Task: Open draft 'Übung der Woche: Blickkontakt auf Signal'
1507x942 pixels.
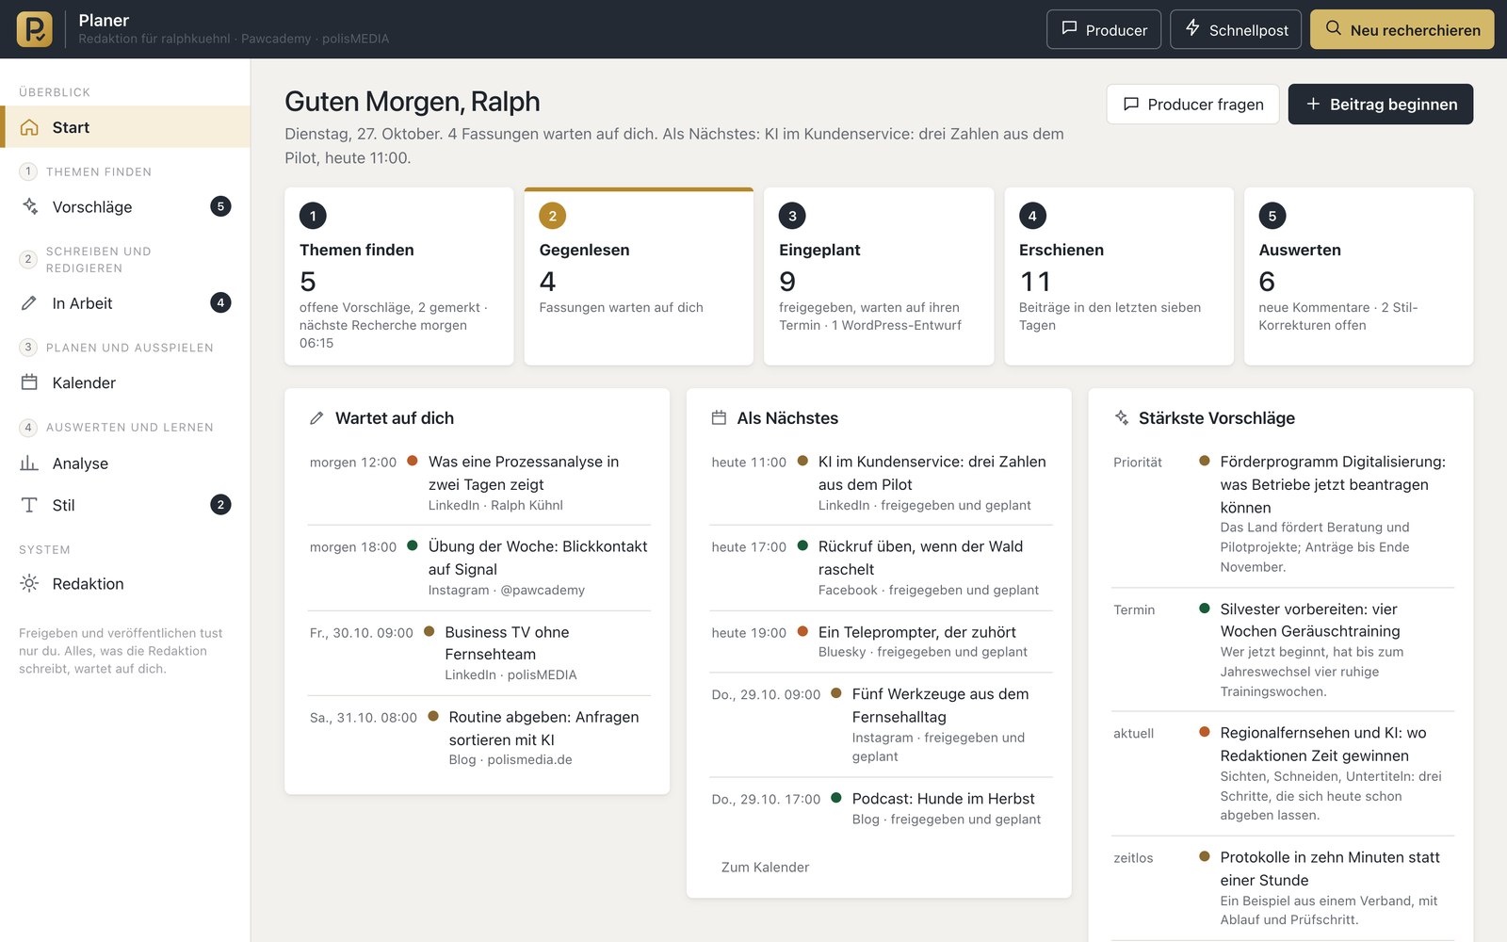Action: click(479, 568)
